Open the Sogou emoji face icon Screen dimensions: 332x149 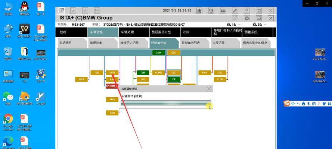(304, 104)
